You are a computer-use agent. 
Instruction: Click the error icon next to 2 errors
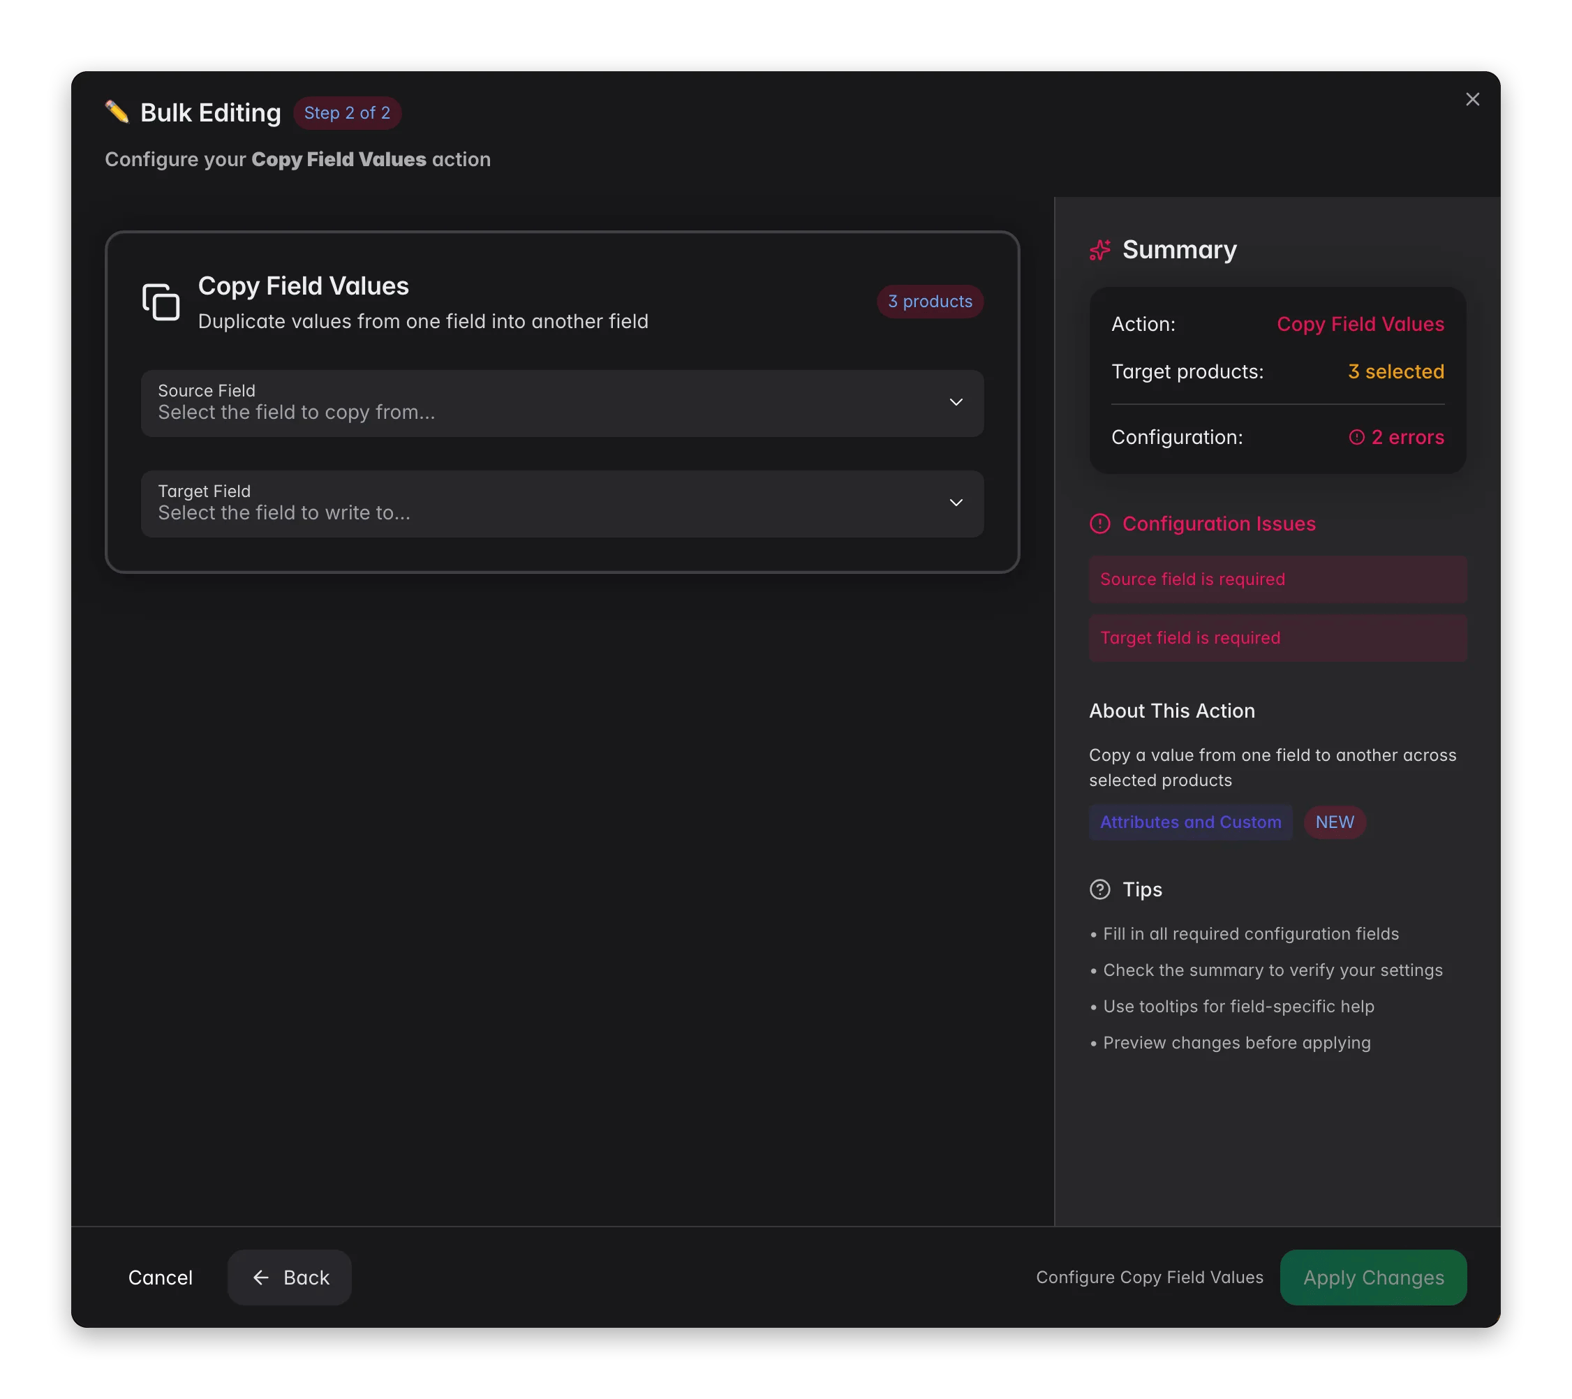[1357, 437]
